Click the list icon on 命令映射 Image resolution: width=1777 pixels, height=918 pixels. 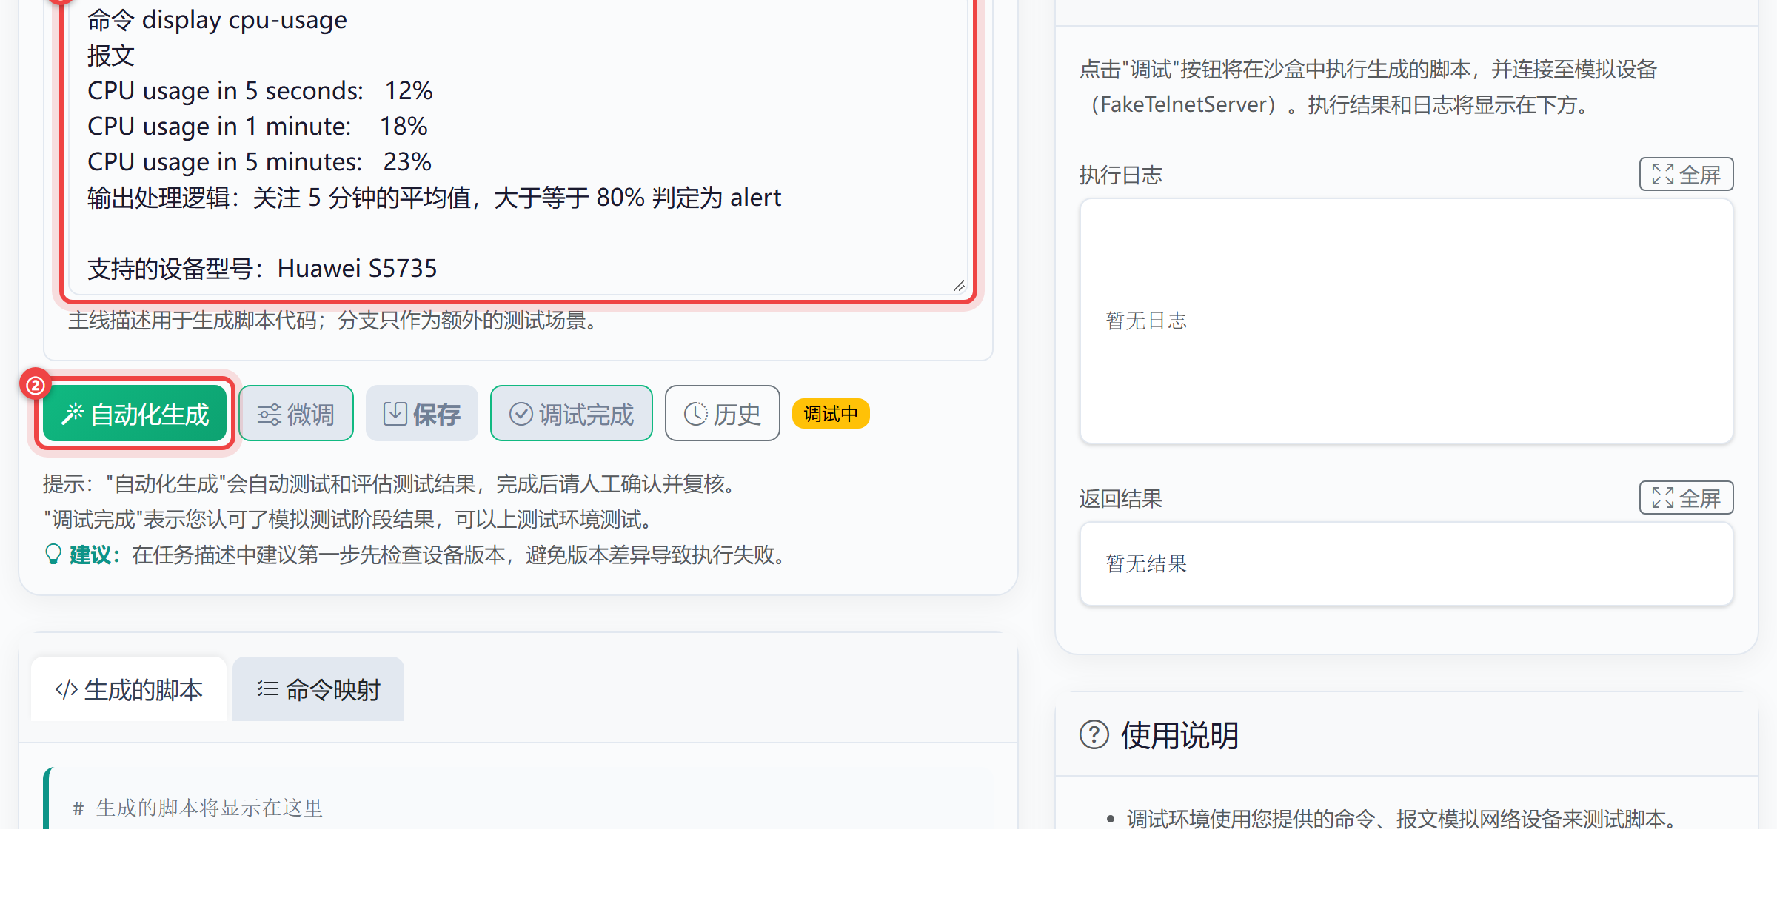point(268,689)
